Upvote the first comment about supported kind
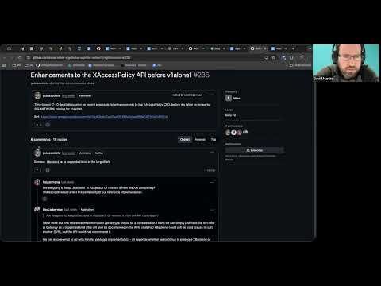This screenshot has height=286, width=381. tap(37, 170)
